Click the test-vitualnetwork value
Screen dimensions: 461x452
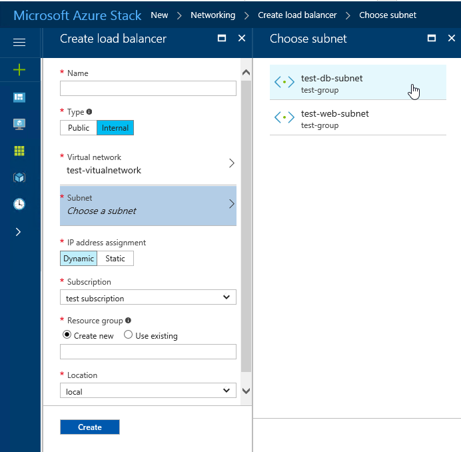(x=104, y=171)
